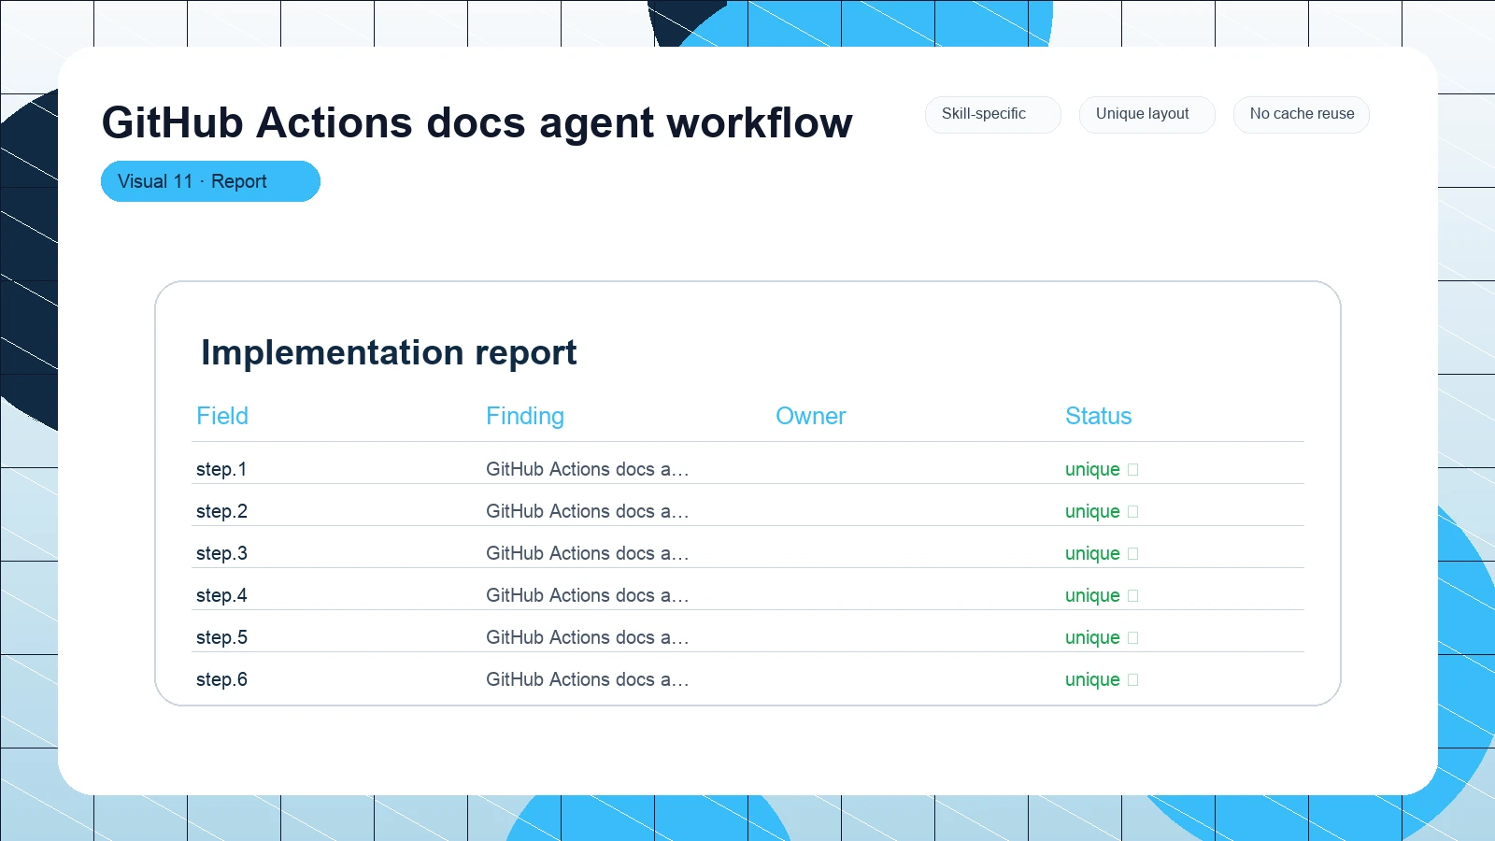Viewport: 1495px width, 841px height.
Task: Click the Implementation report heading
Action: click(389, 353)
